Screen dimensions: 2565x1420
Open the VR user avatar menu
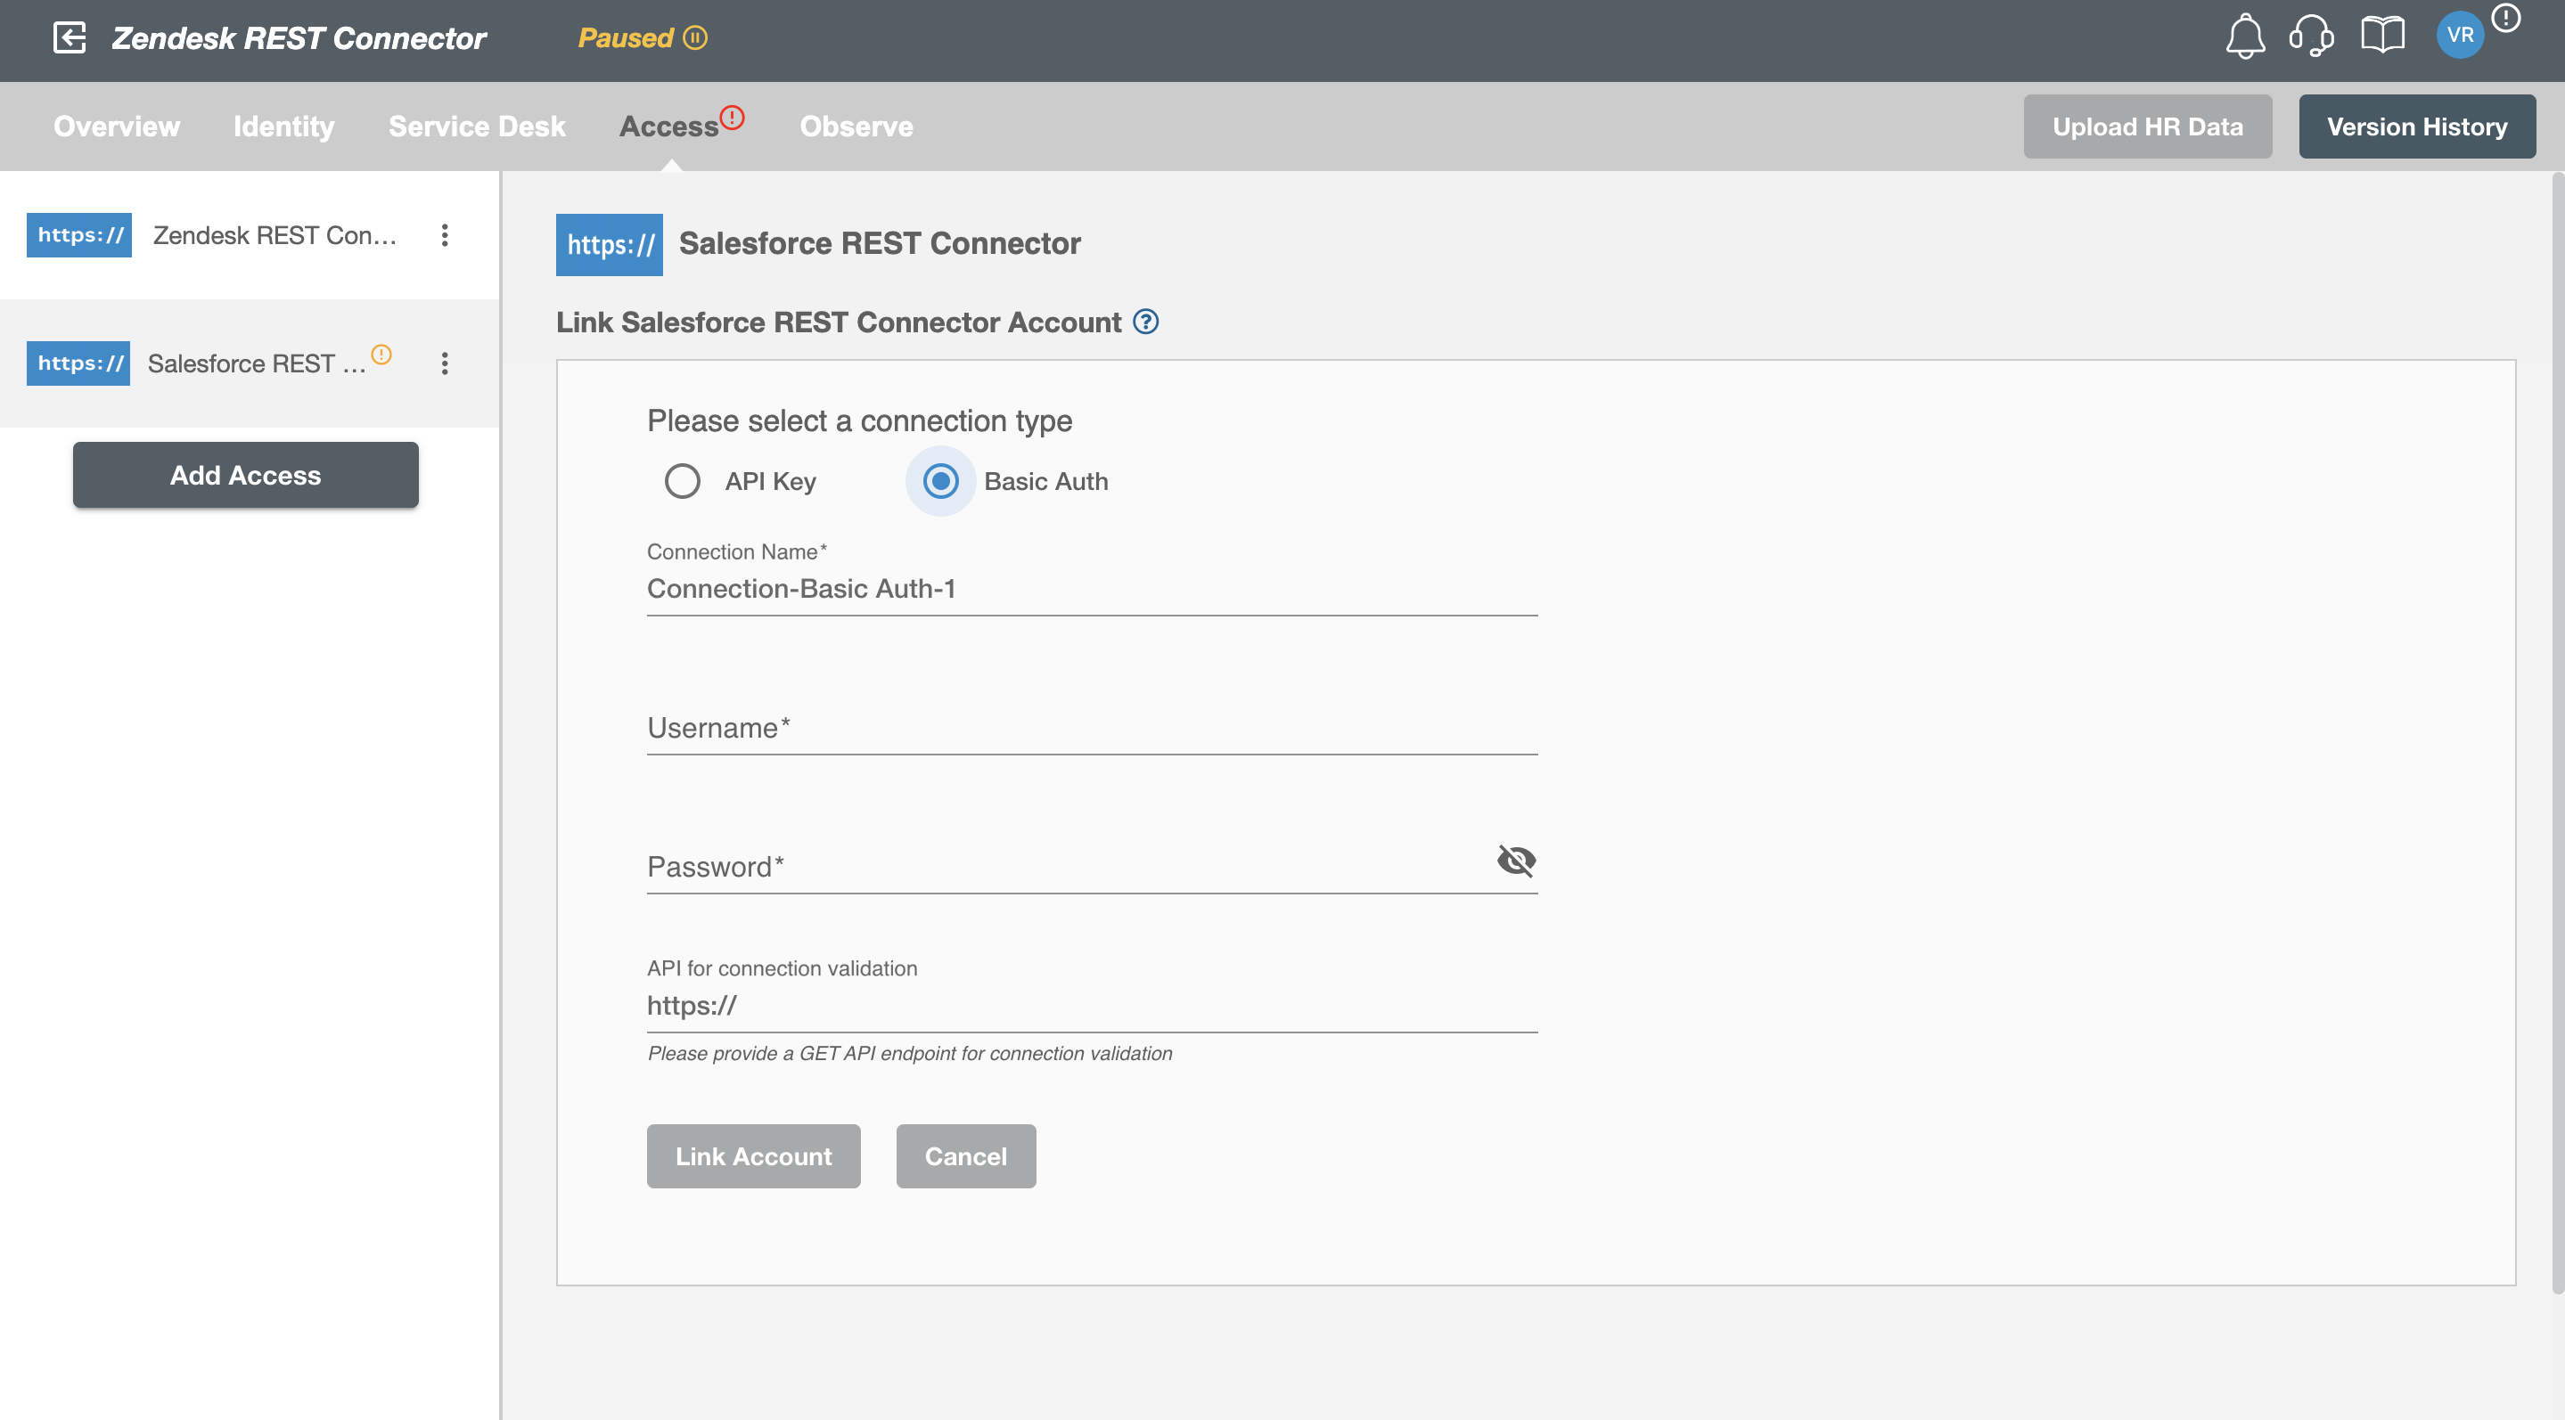pos(2460,36)
